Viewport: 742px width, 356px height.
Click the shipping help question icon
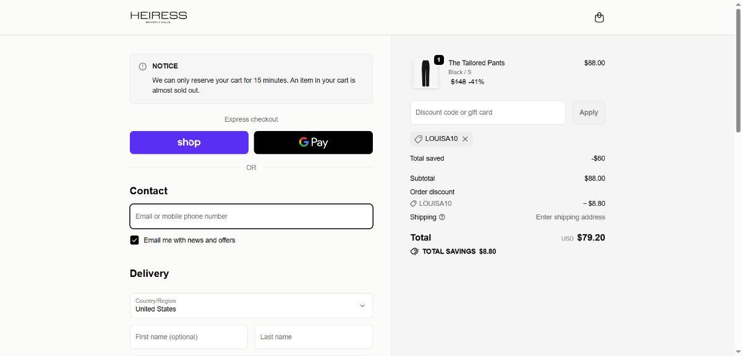pyautogui.click(x=441, y=217)
